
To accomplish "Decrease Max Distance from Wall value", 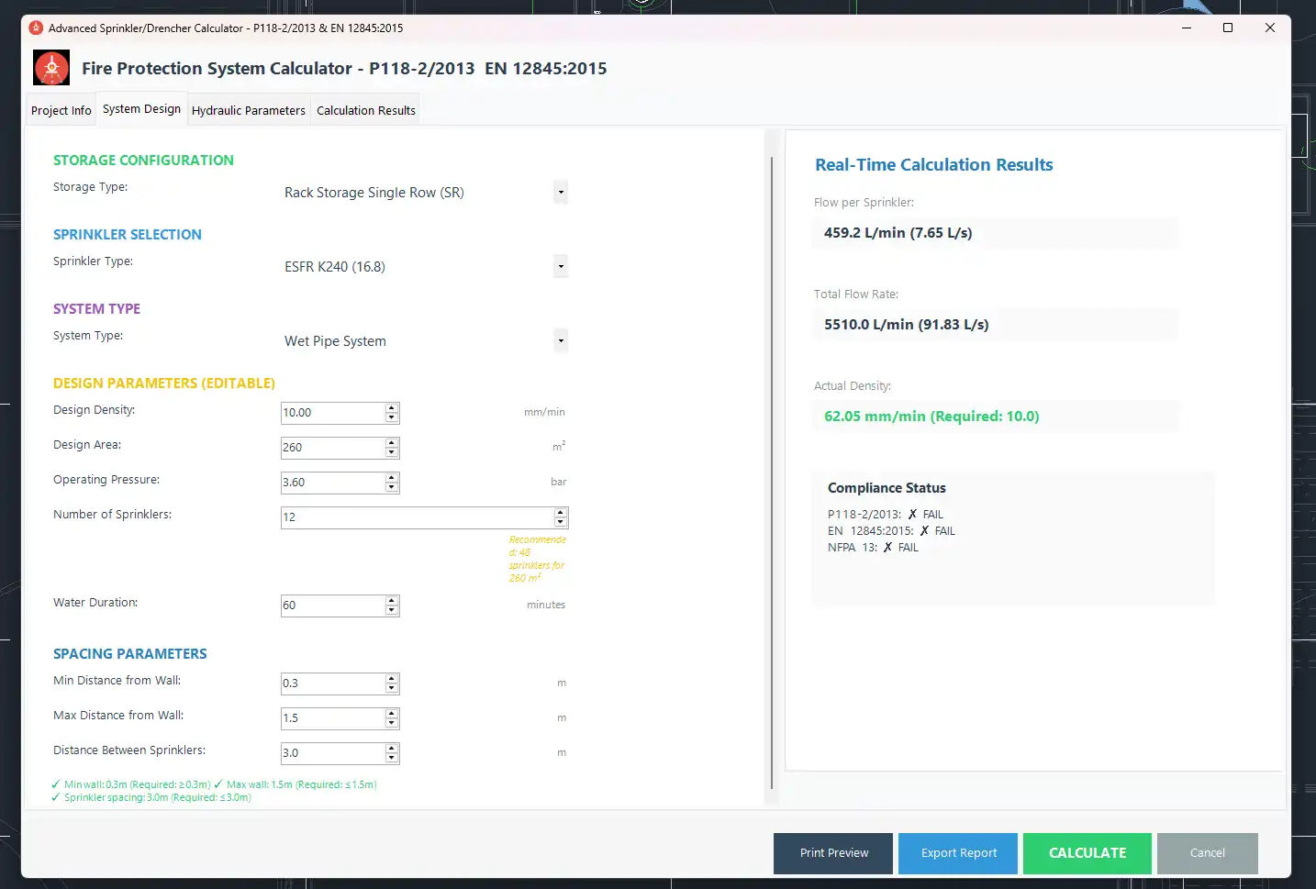I will click(392, 723).
